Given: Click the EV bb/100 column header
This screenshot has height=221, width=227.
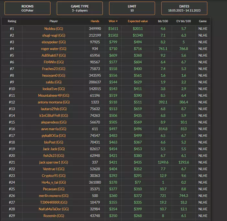Looking at the screenshot, I should click(184, 21).
